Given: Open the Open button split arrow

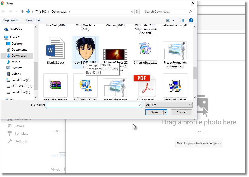Looking at the screenshot, I should (x=165, y=112).
